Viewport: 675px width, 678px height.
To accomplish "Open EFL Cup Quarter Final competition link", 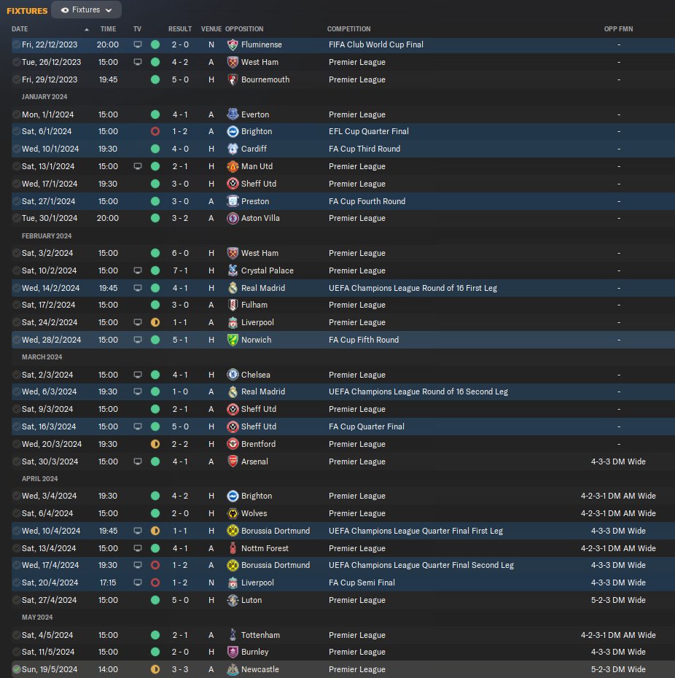I will coord(368,131).
